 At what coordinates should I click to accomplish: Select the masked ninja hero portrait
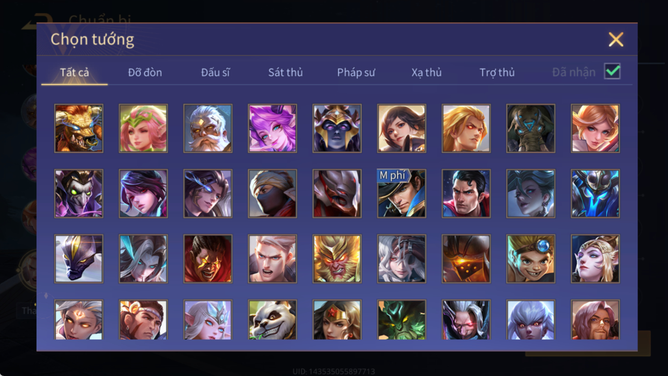272,194
